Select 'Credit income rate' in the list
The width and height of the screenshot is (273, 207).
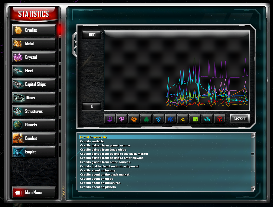(x=165, y=137)
